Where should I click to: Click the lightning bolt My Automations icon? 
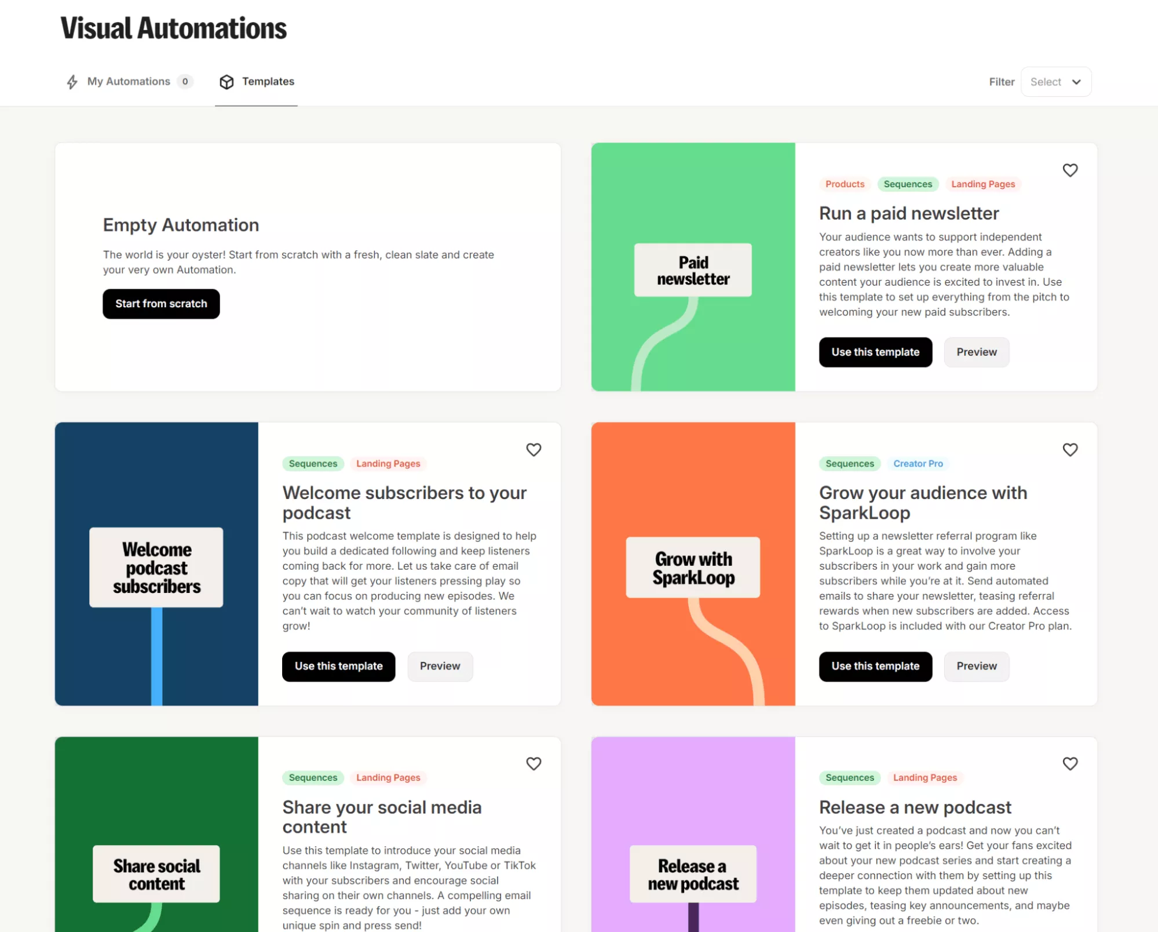click(x=72, y=82)
